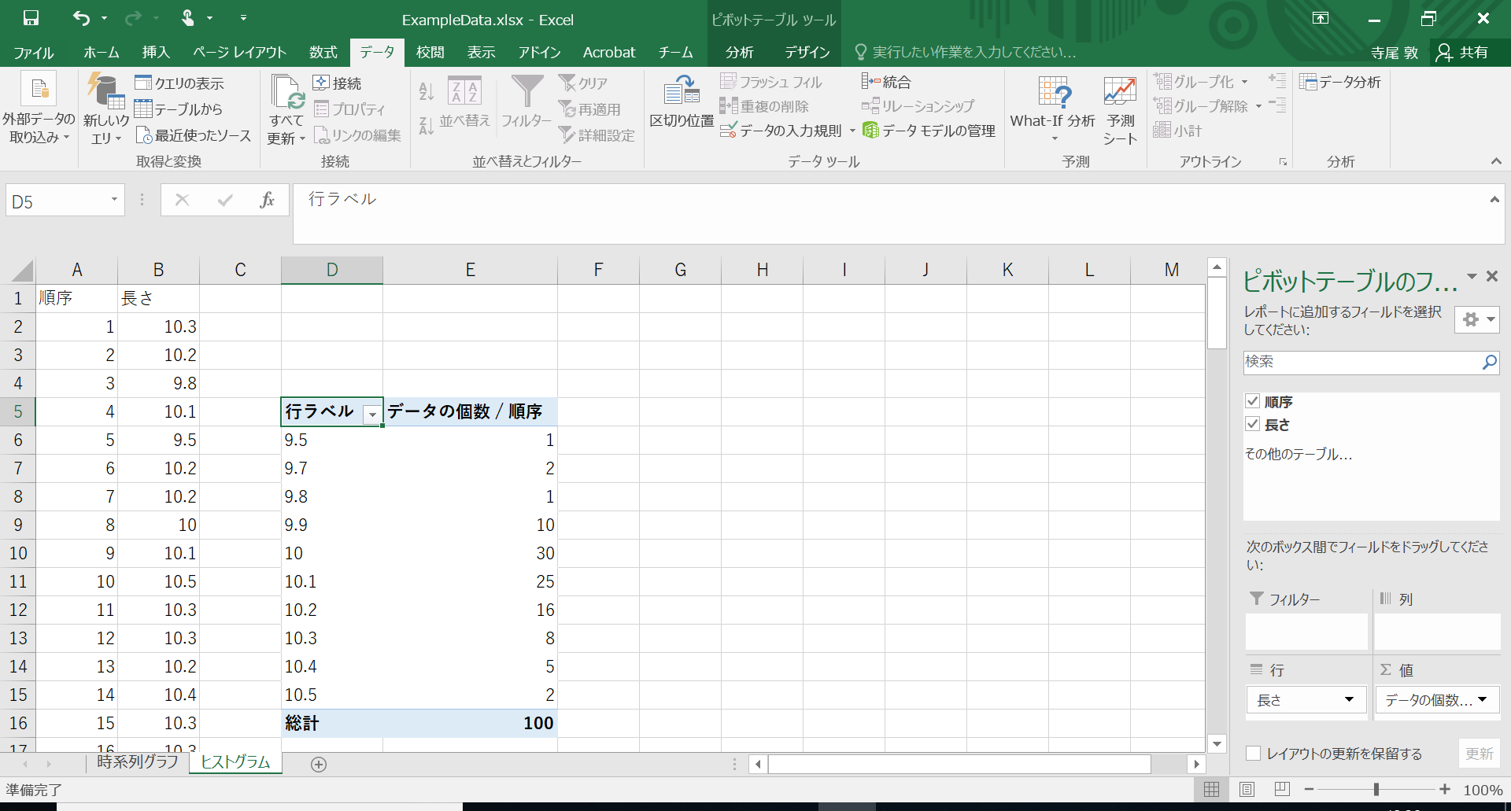Expand グループ化 dropdown arrow
This screenshot has height=811, width=1511.
click(1244, 82)
